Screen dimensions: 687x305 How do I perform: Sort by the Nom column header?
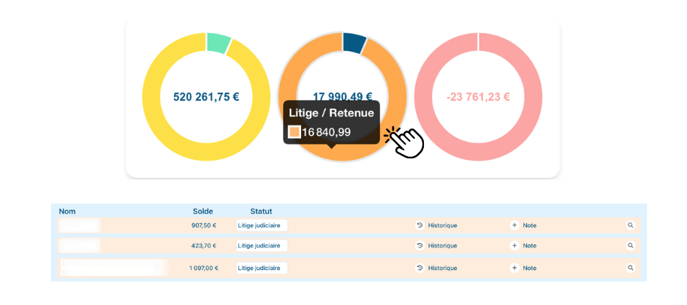[x=67, y=212]
